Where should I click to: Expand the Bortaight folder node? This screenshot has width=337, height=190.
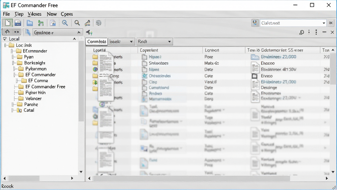[x=13, y=63]
